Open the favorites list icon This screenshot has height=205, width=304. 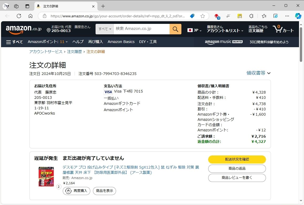[x=264, y=16]
